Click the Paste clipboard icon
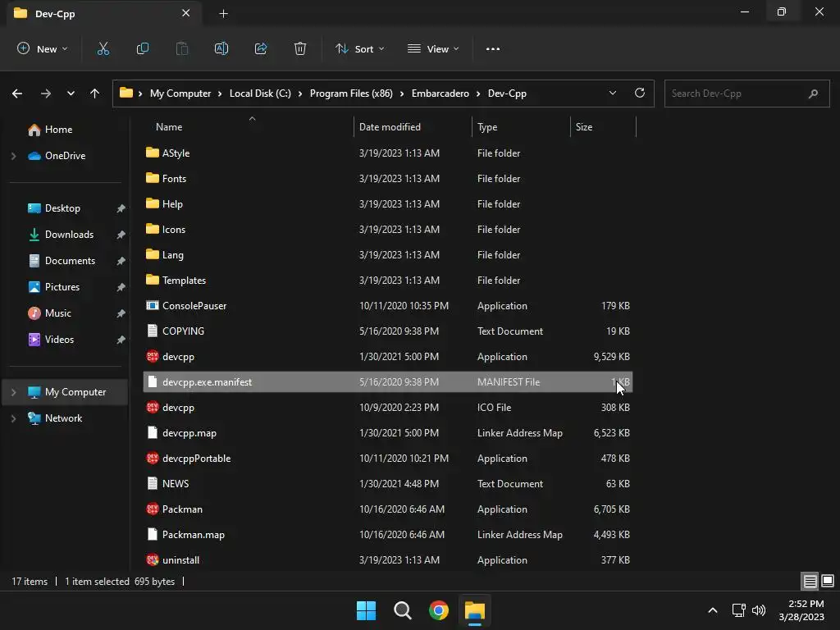Image resolution: width=840 pixels, height=630 pixels. [182, 48]
